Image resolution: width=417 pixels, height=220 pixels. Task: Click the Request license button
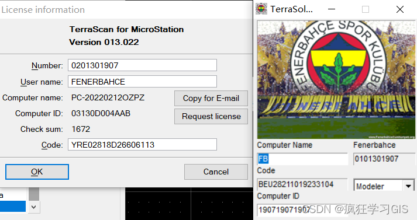[x=211, y=116]
